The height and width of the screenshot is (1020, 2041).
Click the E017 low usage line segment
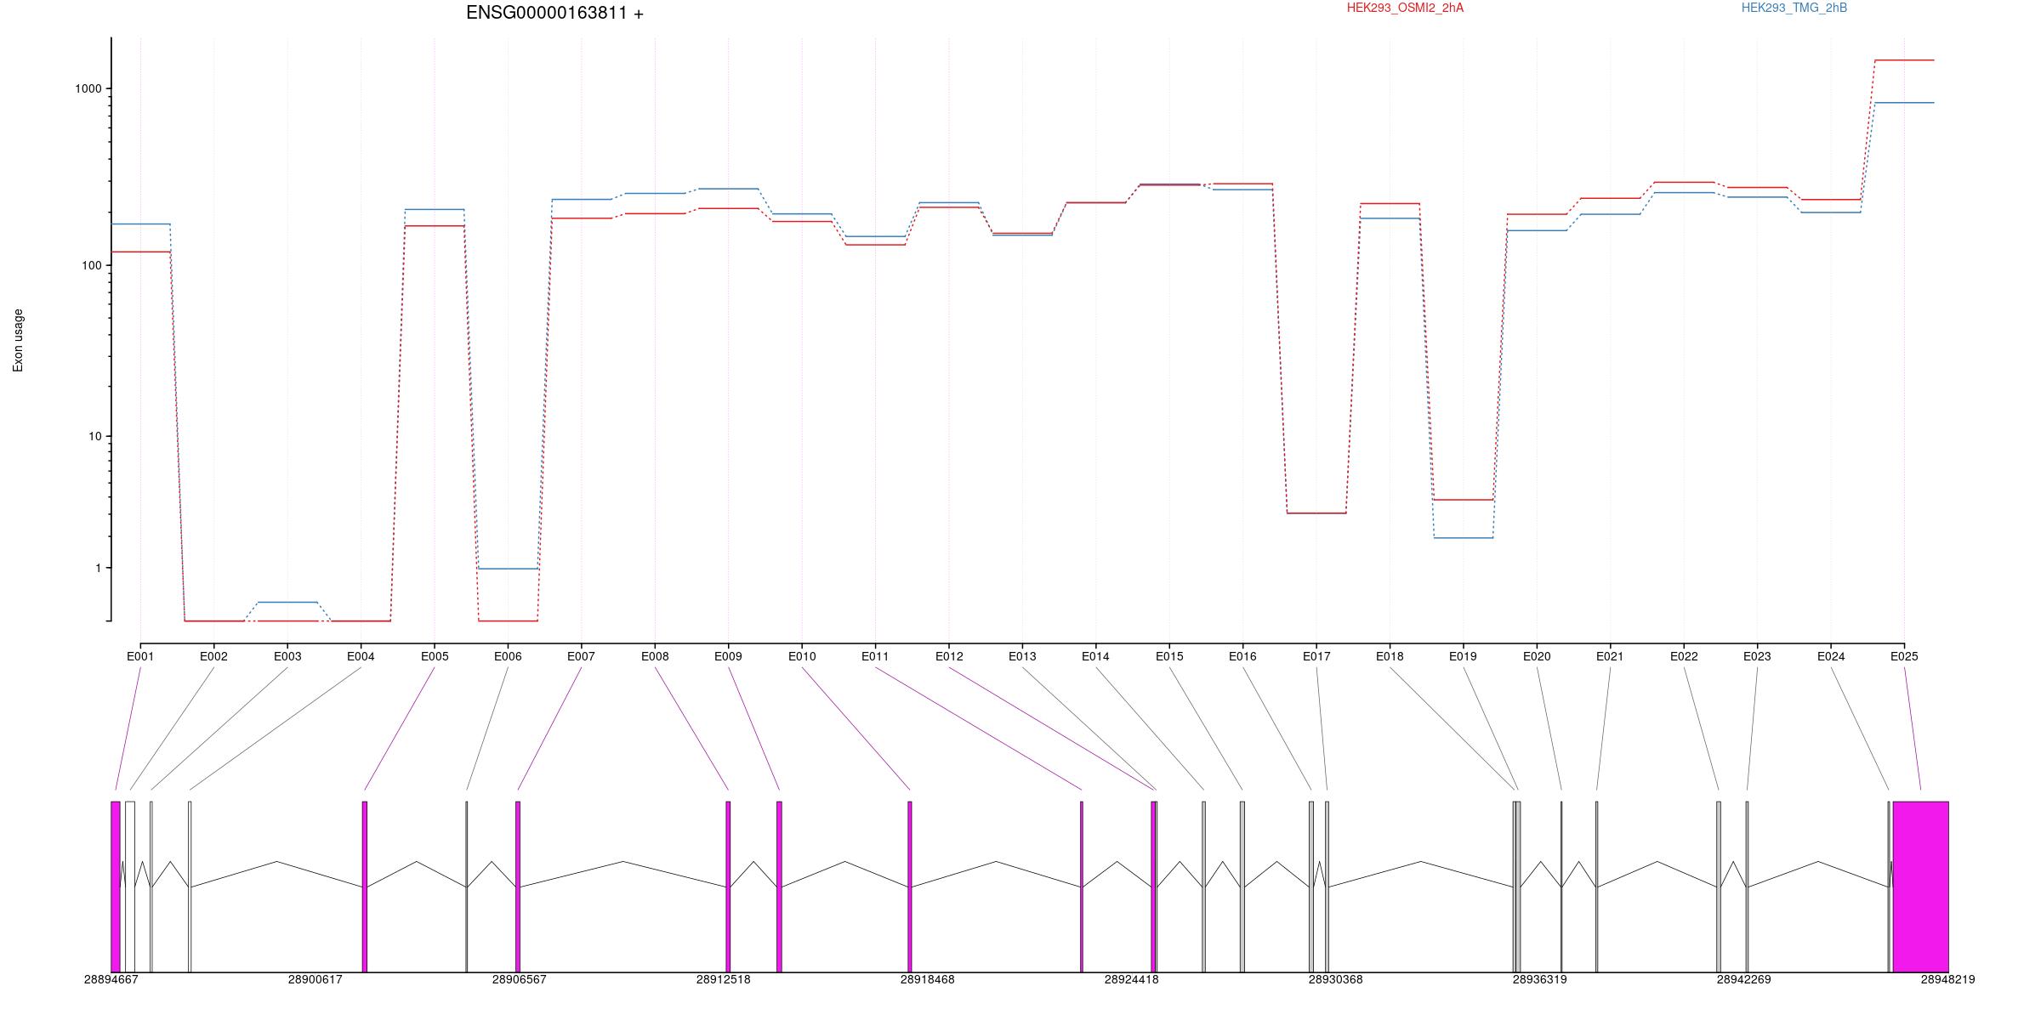[x=1316, y=513]
